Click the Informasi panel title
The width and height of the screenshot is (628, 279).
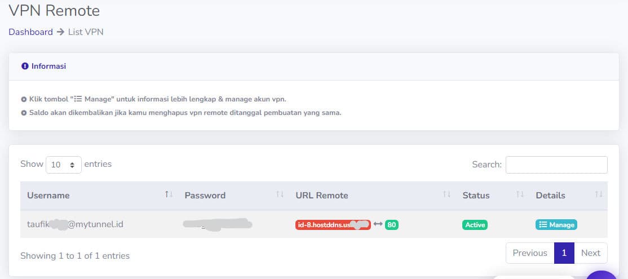(49, 66)
